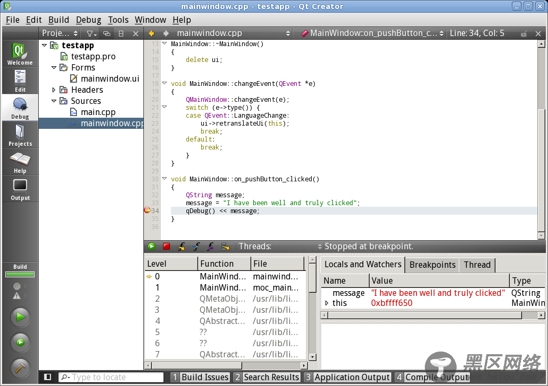Open the Build menu
Image resolution: width=548 pixels, height=386 pixels.
pos(59,20)
